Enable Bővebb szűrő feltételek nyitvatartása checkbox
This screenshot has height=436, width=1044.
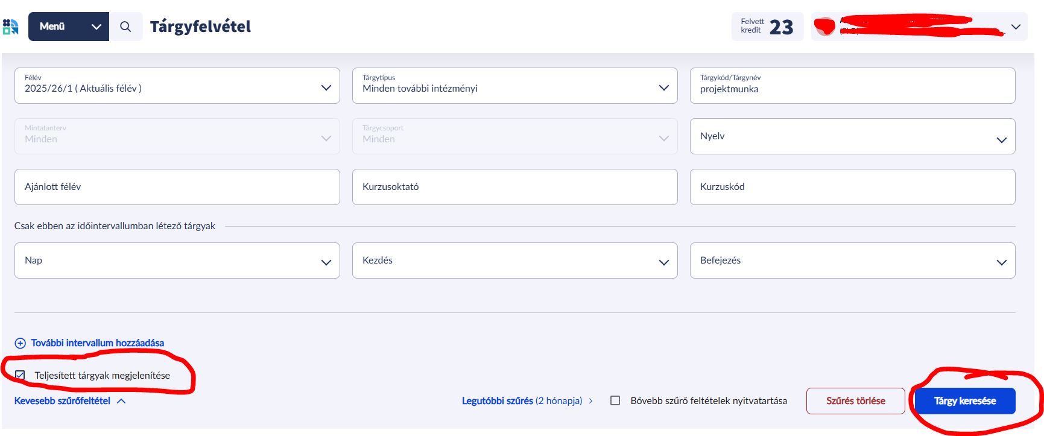pyautogui.click(x=615, y=400)
